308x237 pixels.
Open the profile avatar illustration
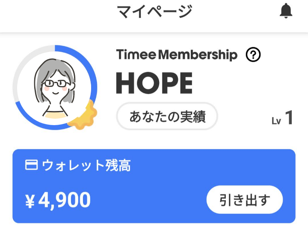(56, 88)
